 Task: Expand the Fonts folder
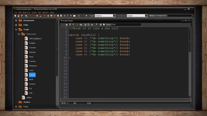tap(16, 107)
